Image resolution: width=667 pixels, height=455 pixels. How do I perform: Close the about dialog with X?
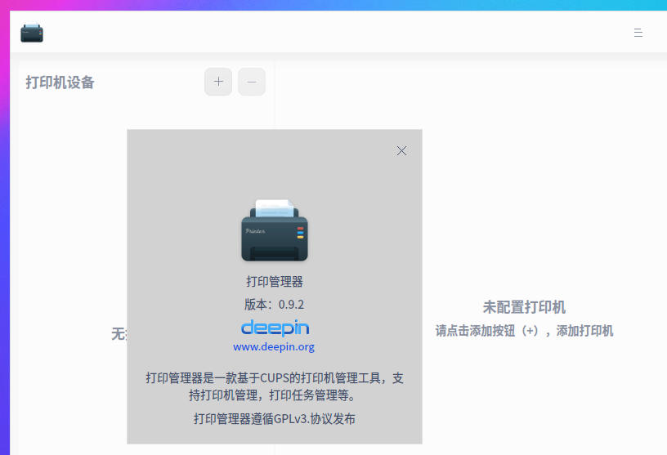(401, 150)
